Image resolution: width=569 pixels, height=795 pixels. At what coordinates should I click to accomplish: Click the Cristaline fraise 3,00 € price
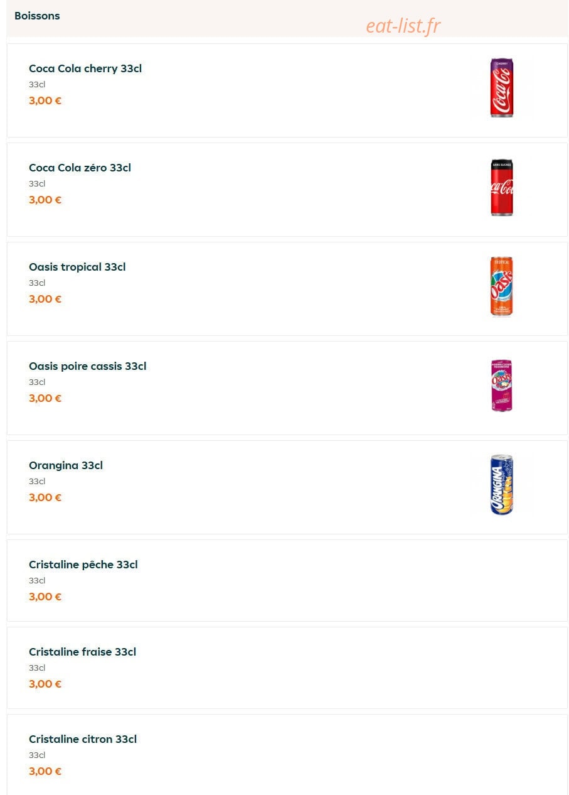45,684
